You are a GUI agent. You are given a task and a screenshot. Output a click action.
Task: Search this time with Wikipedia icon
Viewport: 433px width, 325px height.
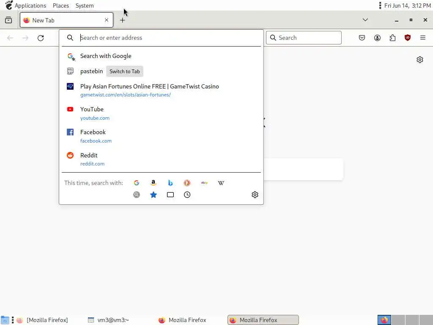(221, 183)
